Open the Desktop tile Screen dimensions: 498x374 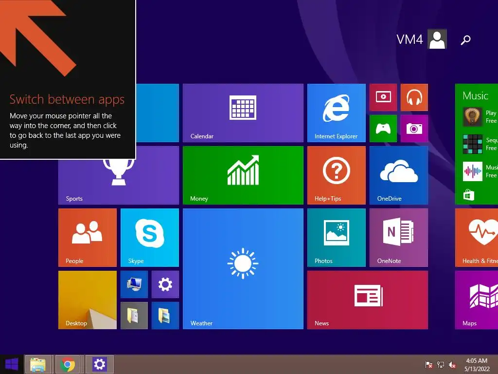(88, 300)
